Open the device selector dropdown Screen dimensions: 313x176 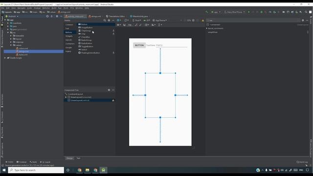(235, 12)
